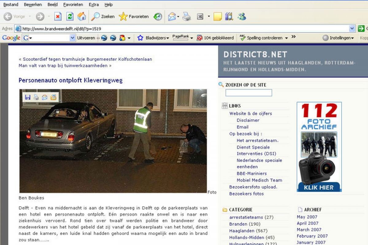Open the 104 geblokkeerd popup blocker button
This screenshot has height=245, width=368.
[215, 38]
